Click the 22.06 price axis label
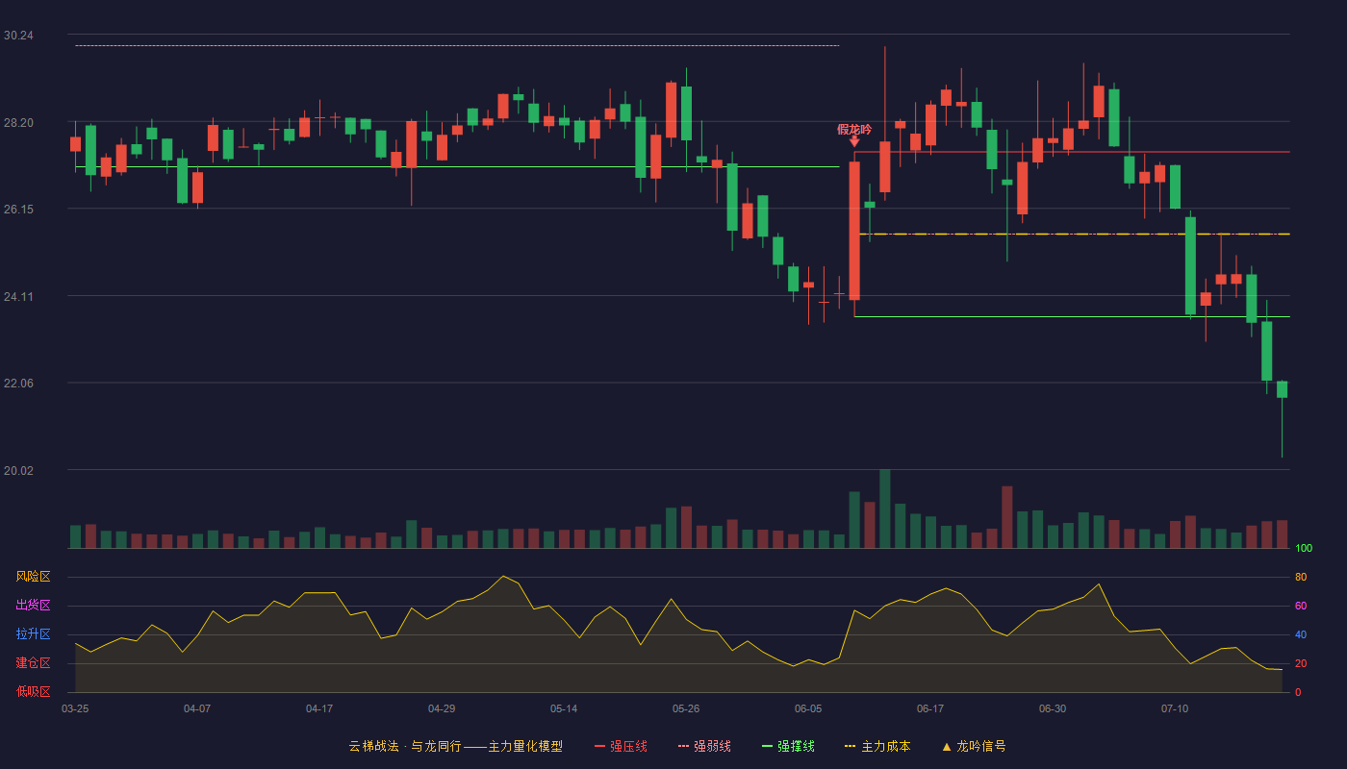The width and height of the screenshot is (1347, 769). click(18, 384)
